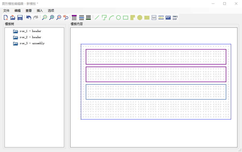Open an existing template file
242x152 pixels.
(13, 18)
